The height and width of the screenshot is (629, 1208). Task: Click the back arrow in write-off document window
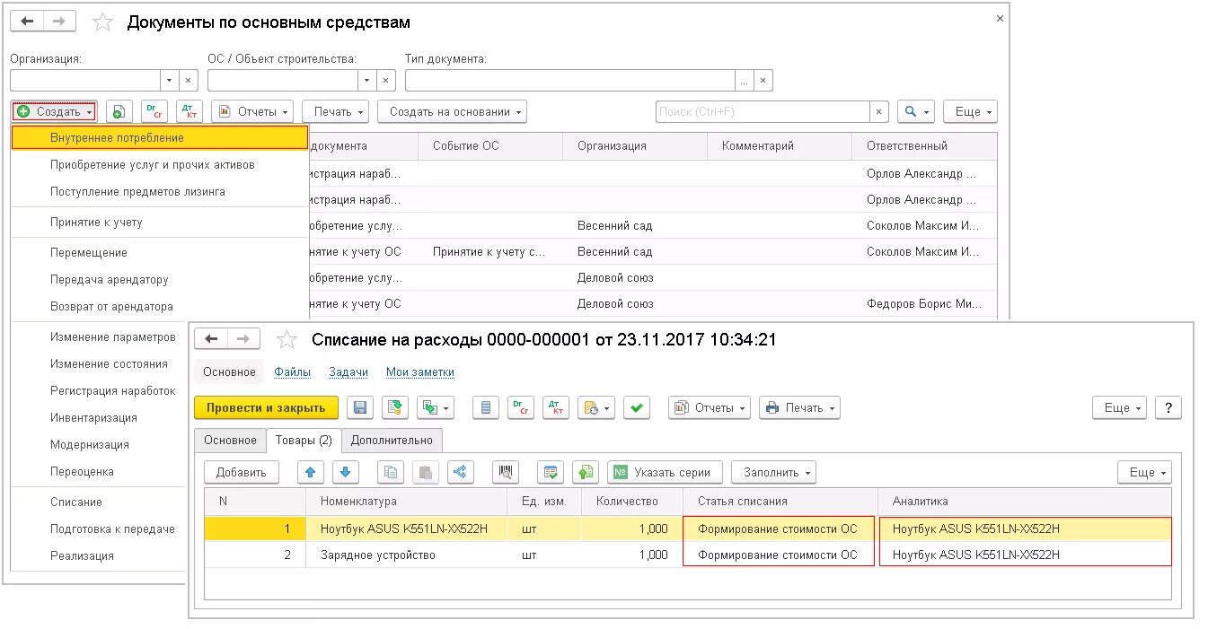point(211,339)
